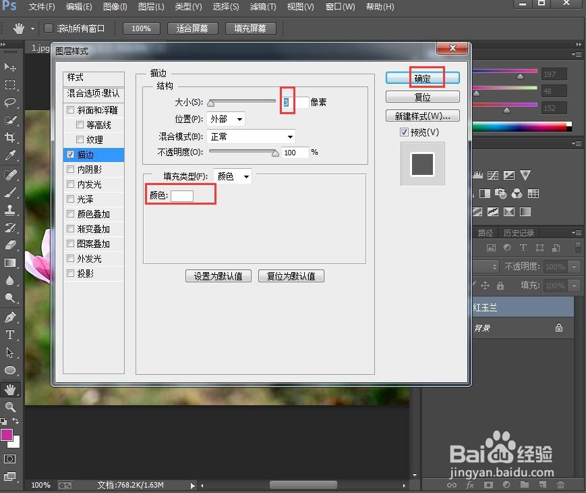Open the 混合模式 blend mode dropdown
This screenshot has width=586, height=493.
tap(251, 136)
